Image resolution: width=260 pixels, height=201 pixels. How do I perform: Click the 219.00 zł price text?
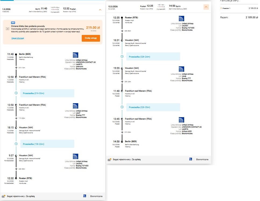pos(93,28)
